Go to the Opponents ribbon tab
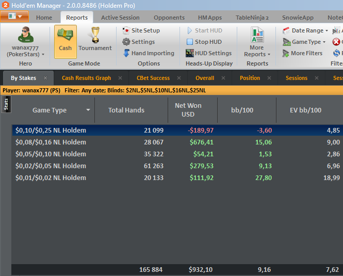This screenshot has width=343, height=276. tap(169, 18)
